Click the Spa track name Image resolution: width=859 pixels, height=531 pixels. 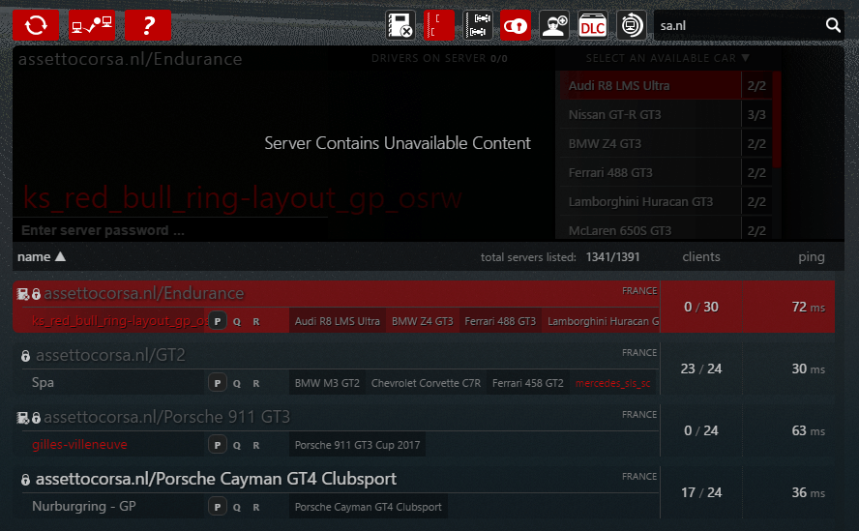(43, 382)
